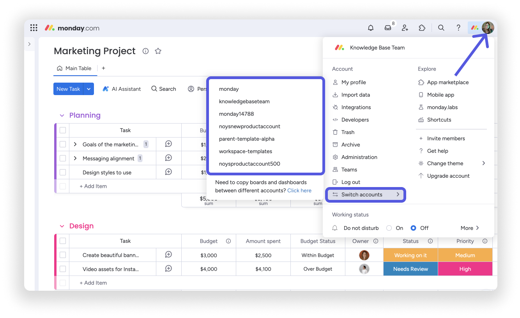Open conversation for Create beautiful banners task
Screen dimensions: 520x318
pos(168,255)
